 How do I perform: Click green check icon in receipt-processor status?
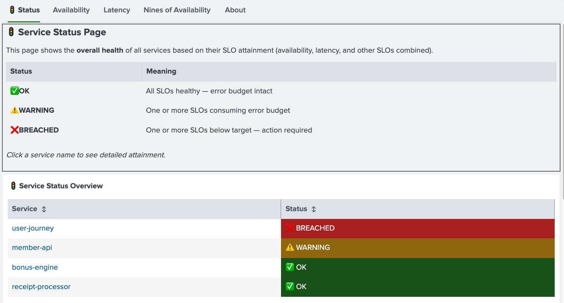[290, 287]
